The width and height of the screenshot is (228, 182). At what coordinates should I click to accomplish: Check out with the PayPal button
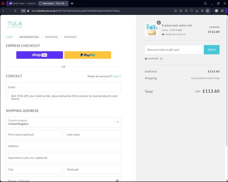coord(88,55)
